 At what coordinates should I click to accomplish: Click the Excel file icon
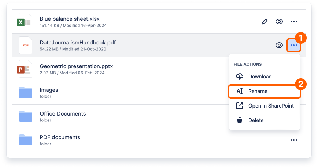pyautogui.click(x=25, y=22)
